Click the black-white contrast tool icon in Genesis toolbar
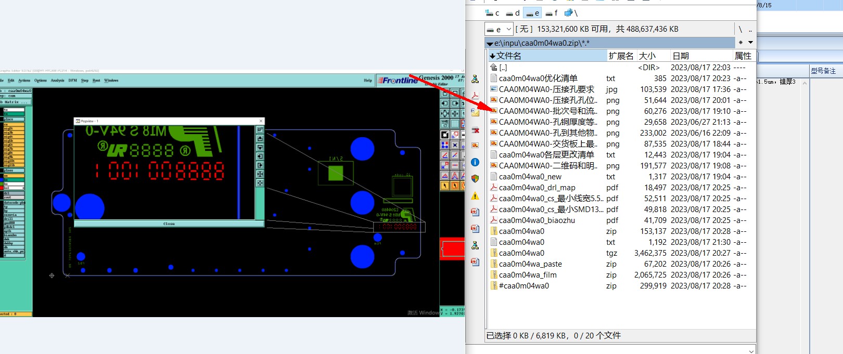The width and height of the screenshot is (843, 354). [x=445, y=135]
